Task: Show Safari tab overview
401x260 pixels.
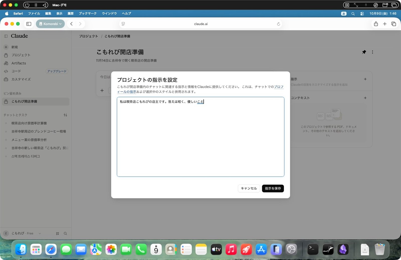Action: click(394, 24)
